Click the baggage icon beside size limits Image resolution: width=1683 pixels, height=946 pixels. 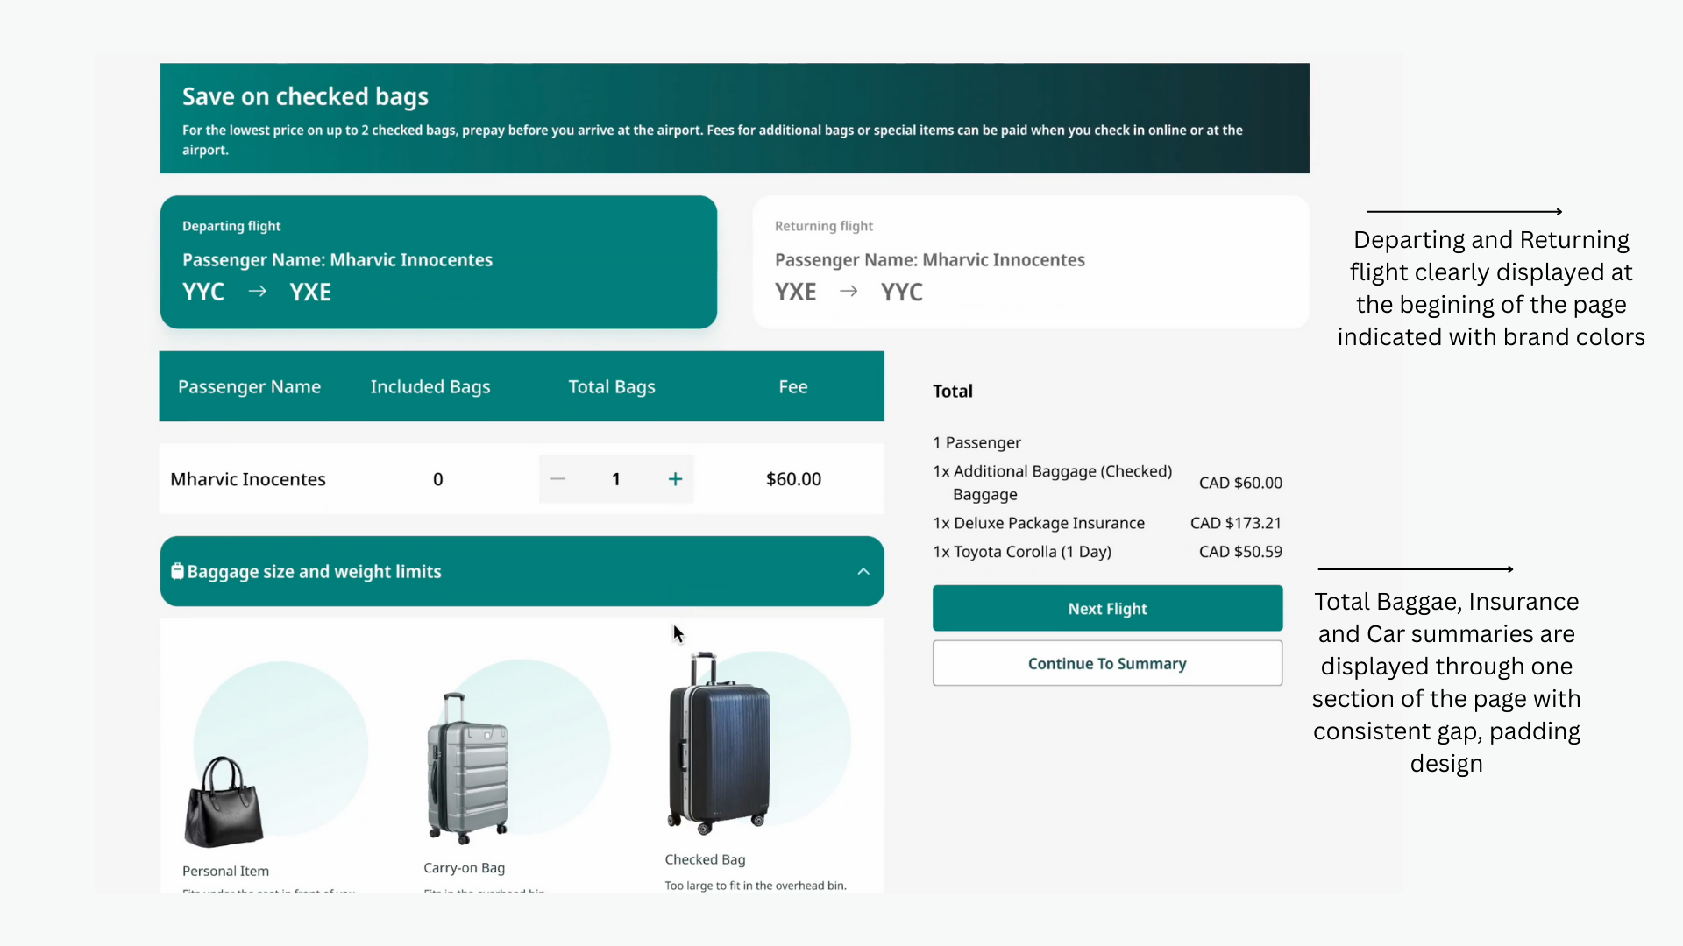click(x=177, y=572)
